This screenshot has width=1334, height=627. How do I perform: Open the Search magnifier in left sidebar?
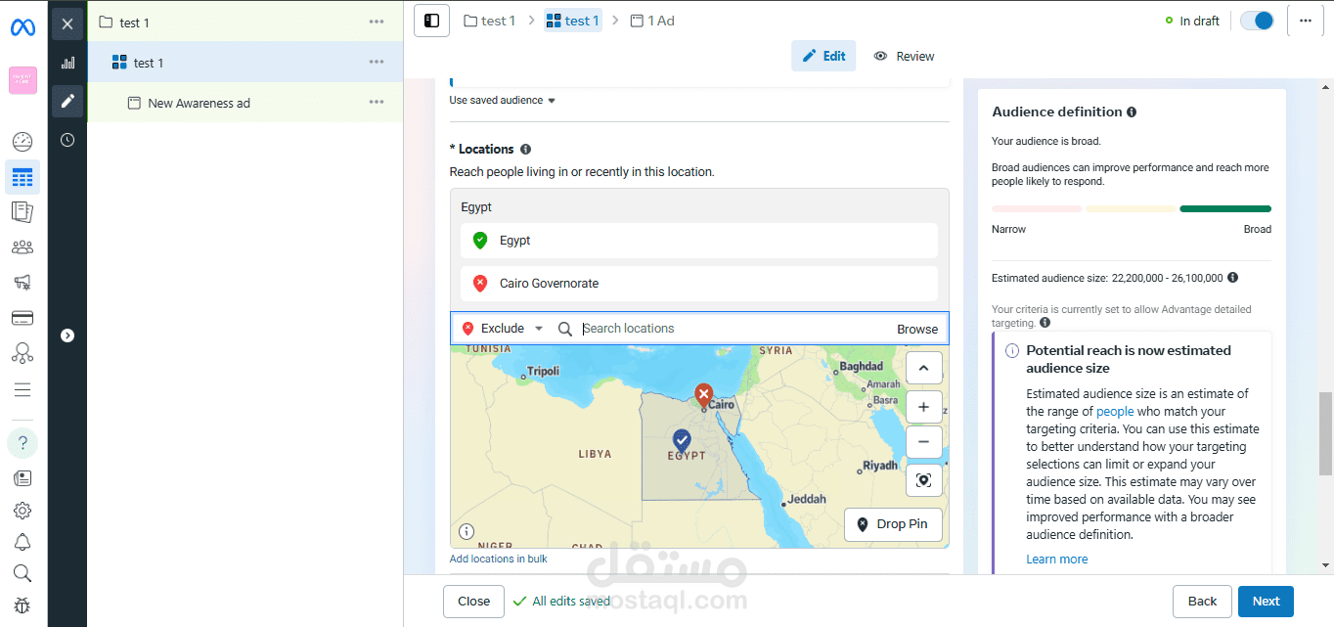point(22,573)
